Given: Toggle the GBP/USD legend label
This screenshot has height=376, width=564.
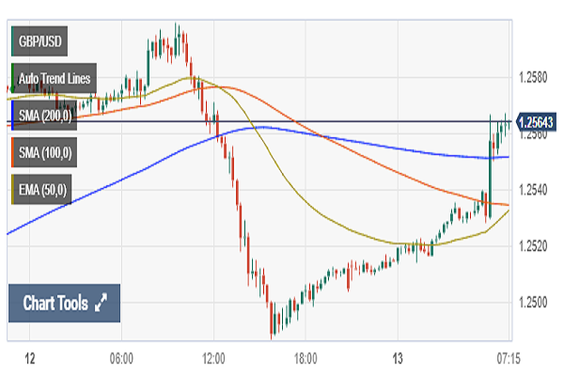Looking at the screenshot, I should tap(41, 42).
